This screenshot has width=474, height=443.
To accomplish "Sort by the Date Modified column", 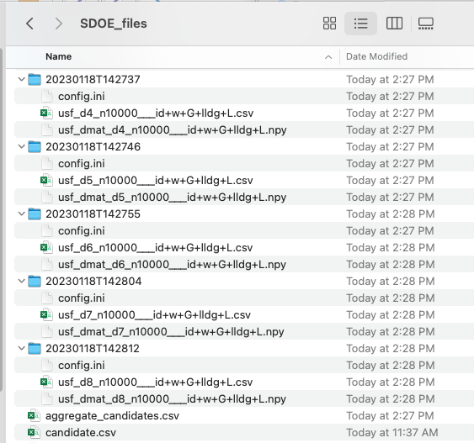I will click(x=376, y=56).
